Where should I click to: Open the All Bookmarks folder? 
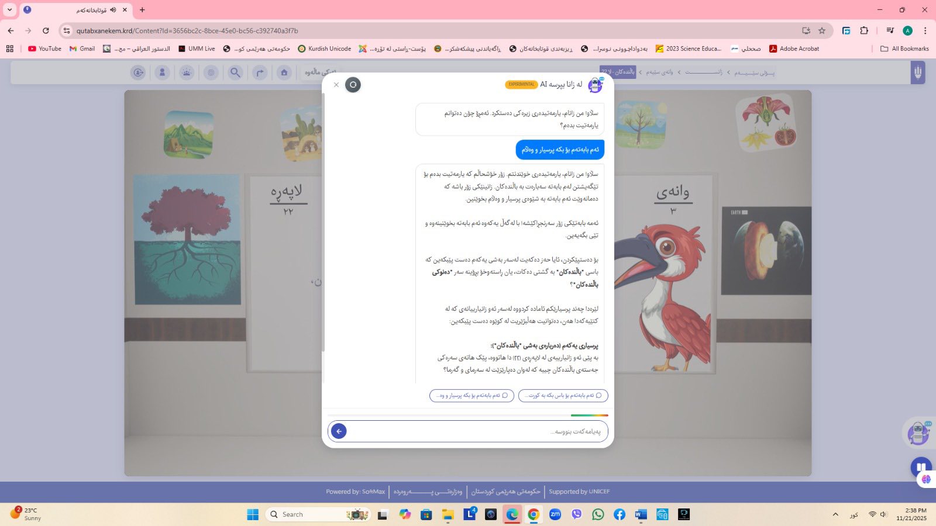click(x=904, y=49)
